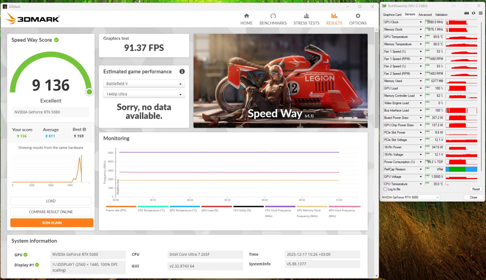The width and height of the screenshot is (486, 280).
Task: Open the GPU-Z hamburger menu
Action: pos(480,13)
